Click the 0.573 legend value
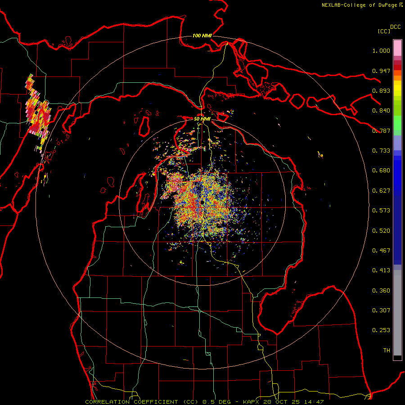This screenshot has height=405, width=405. coord(381,211)
